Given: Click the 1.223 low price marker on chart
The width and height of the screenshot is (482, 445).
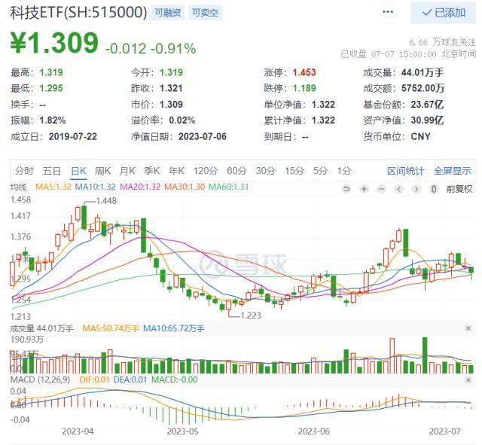Looking at the screenshot, I should 251,315.
